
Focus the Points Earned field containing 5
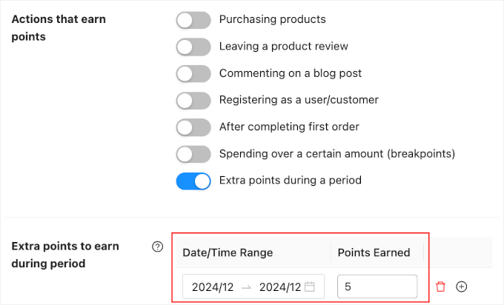pos(377,286)
